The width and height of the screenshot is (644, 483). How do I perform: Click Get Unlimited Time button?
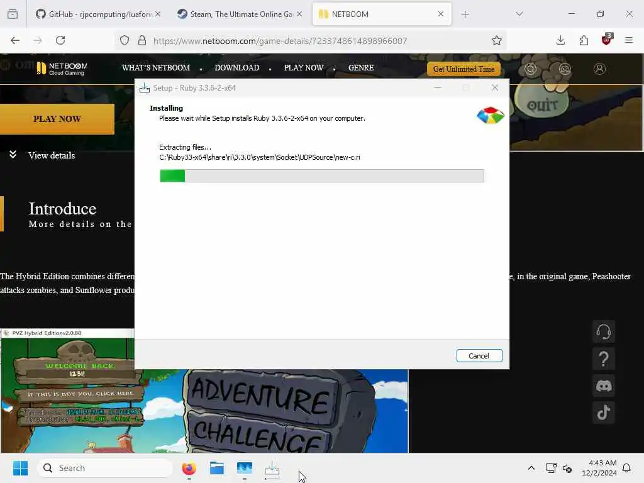click(x=464, y=69)
